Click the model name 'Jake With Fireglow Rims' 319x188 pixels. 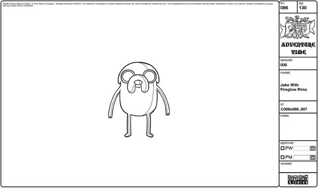point(294,88)
